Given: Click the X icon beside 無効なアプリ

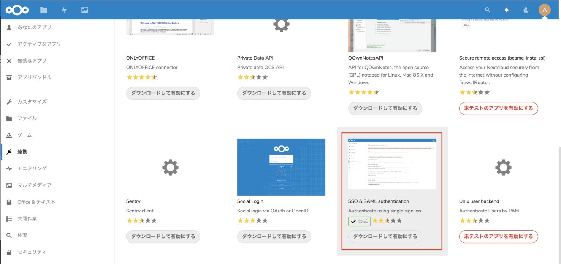Looking at the screenshot, I should [9, 61].
